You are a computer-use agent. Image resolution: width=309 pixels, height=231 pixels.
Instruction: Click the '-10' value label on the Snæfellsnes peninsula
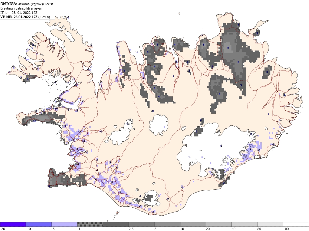(x=34, y=121)
